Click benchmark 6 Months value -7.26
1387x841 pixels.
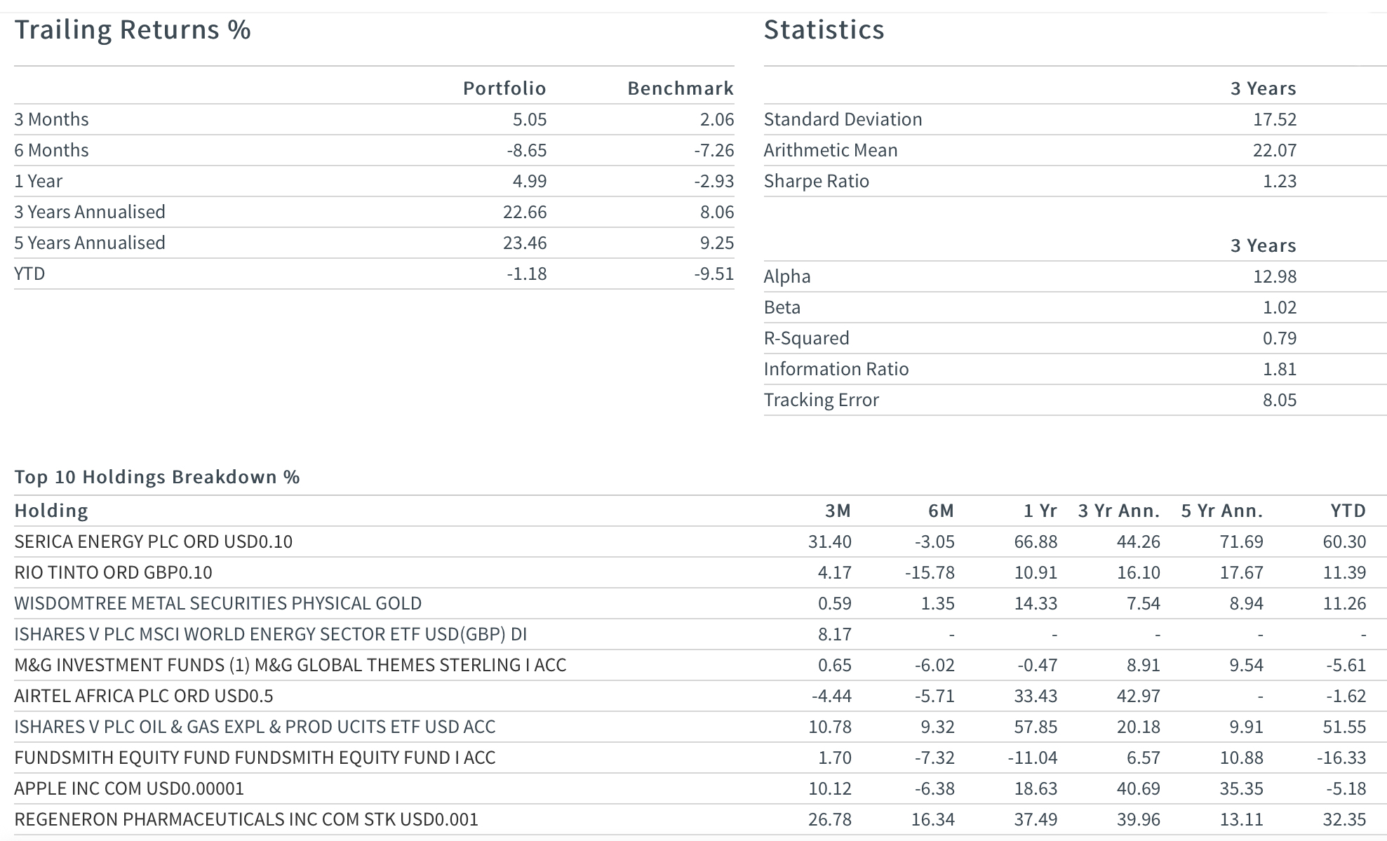pos(713,150)
